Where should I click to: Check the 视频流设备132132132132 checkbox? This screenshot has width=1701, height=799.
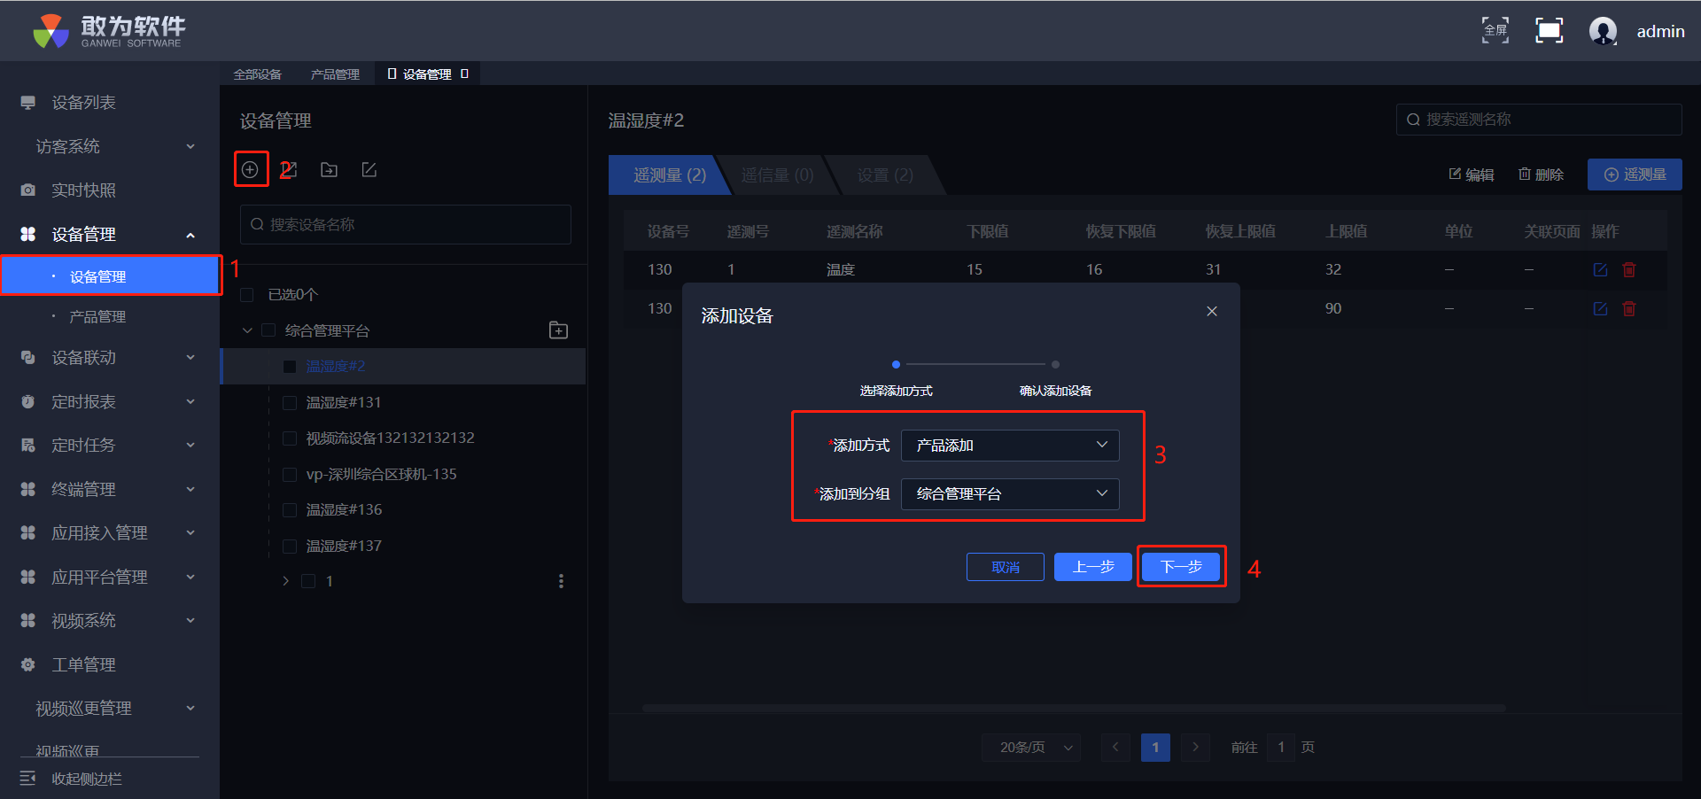click(x=289, y=438)
